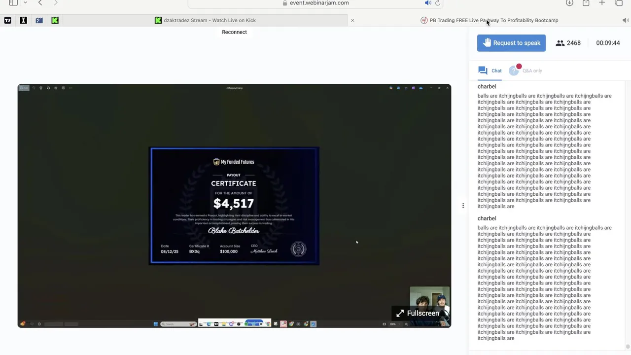Open the sidebar dropdown chevron
Viewport: 631px width, 355px height.
pos(25,3)
